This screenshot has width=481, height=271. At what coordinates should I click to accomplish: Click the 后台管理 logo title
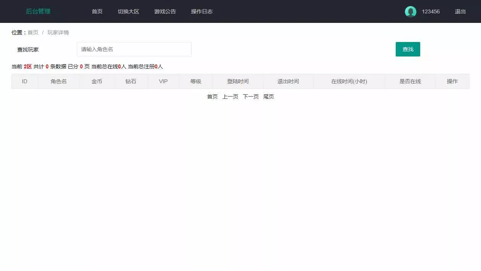(38, 11)
